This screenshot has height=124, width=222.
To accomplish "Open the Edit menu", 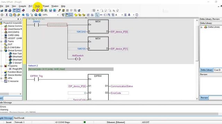I will coord(7,6).
